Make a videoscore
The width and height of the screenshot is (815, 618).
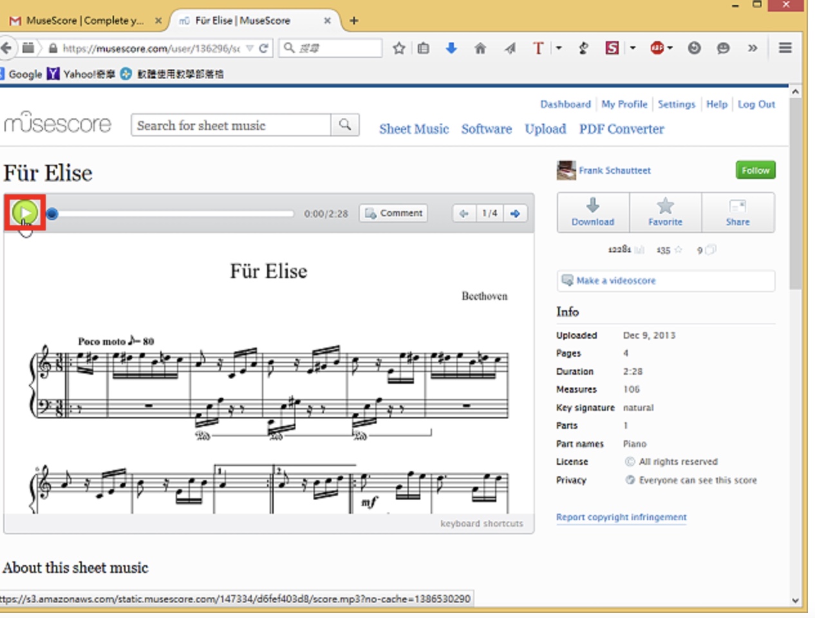point(666,281)
